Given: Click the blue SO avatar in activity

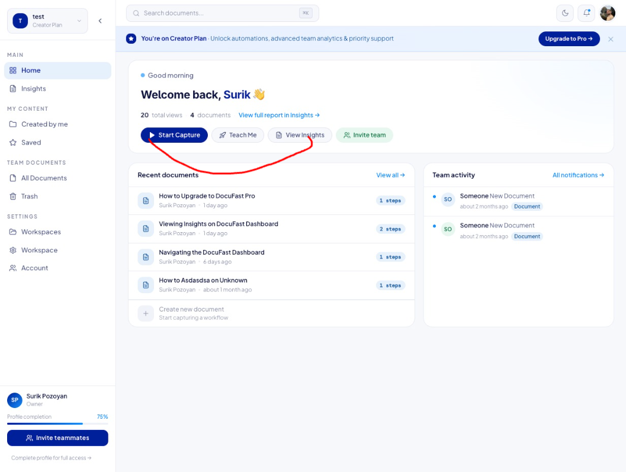Looking at the screenshot, I should tap(448, 199).
